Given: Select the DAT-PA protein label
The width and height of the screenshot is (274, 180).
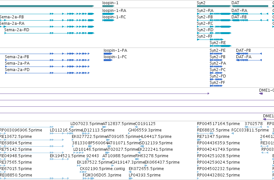Looking at the screenshot, I should (244, 57).
